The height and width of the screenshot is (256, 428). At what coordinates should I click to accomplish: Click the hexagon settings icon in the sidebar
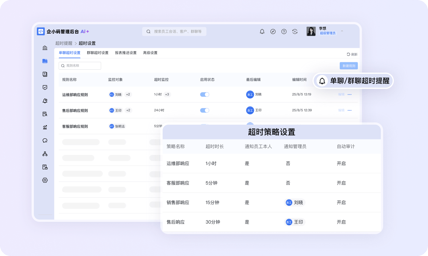pyautogui.click(x=45, y=180)
